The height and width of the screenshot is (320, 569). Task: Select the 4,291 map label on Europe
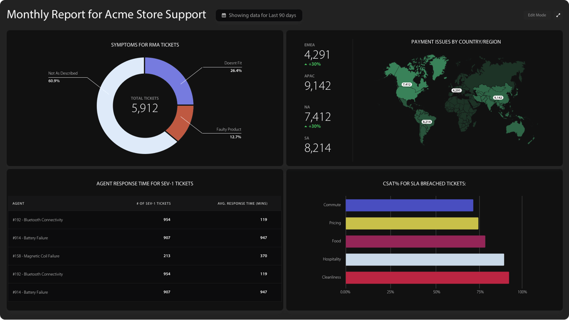(456, 90)
